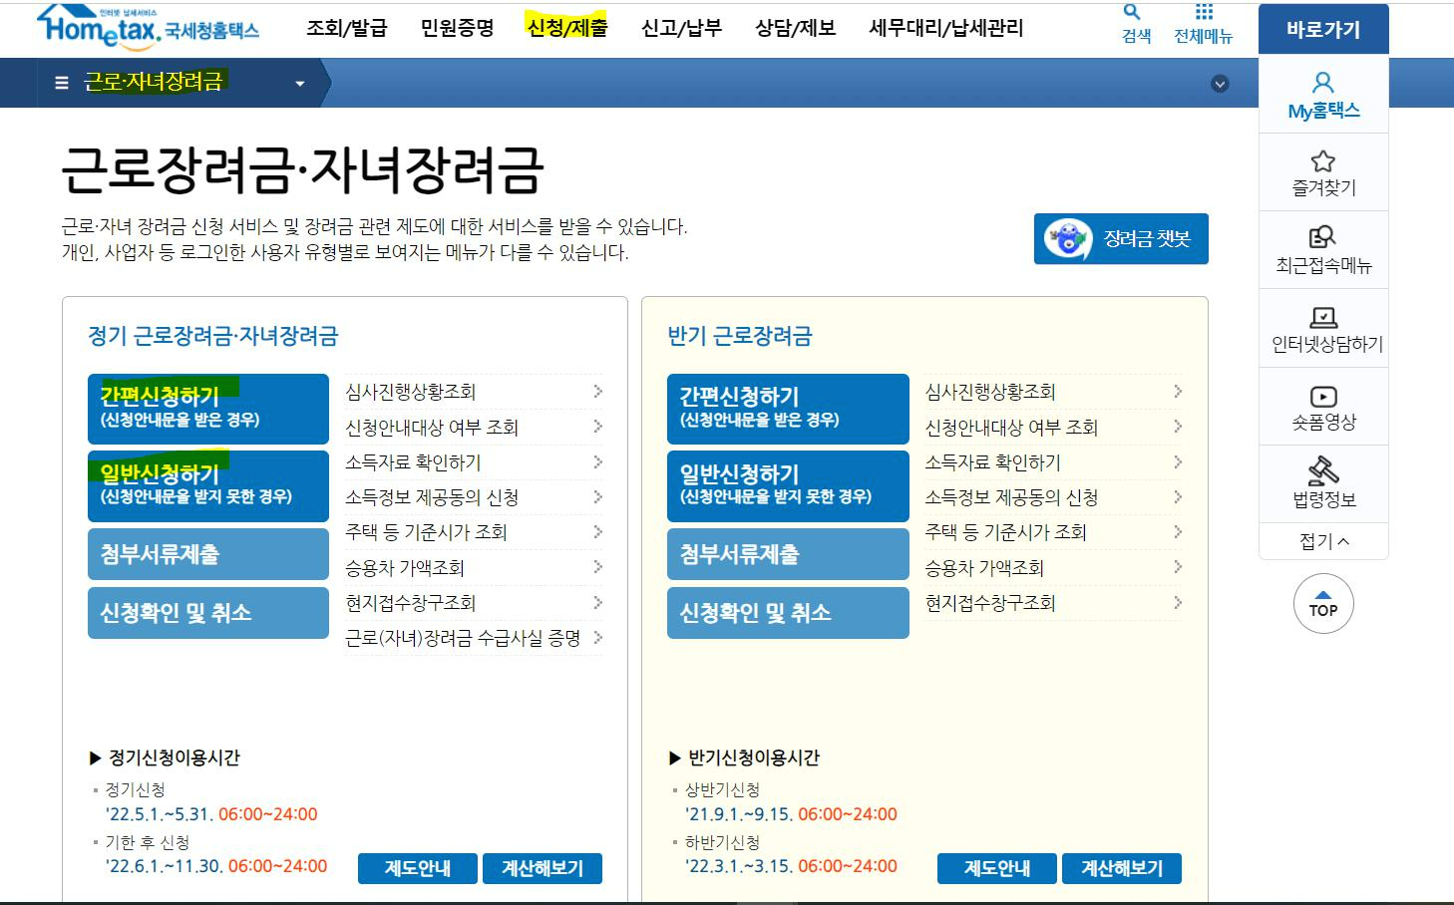
Task: Click 신청확인 및 취소 in 정기 panel
Action: coord(208,612)
